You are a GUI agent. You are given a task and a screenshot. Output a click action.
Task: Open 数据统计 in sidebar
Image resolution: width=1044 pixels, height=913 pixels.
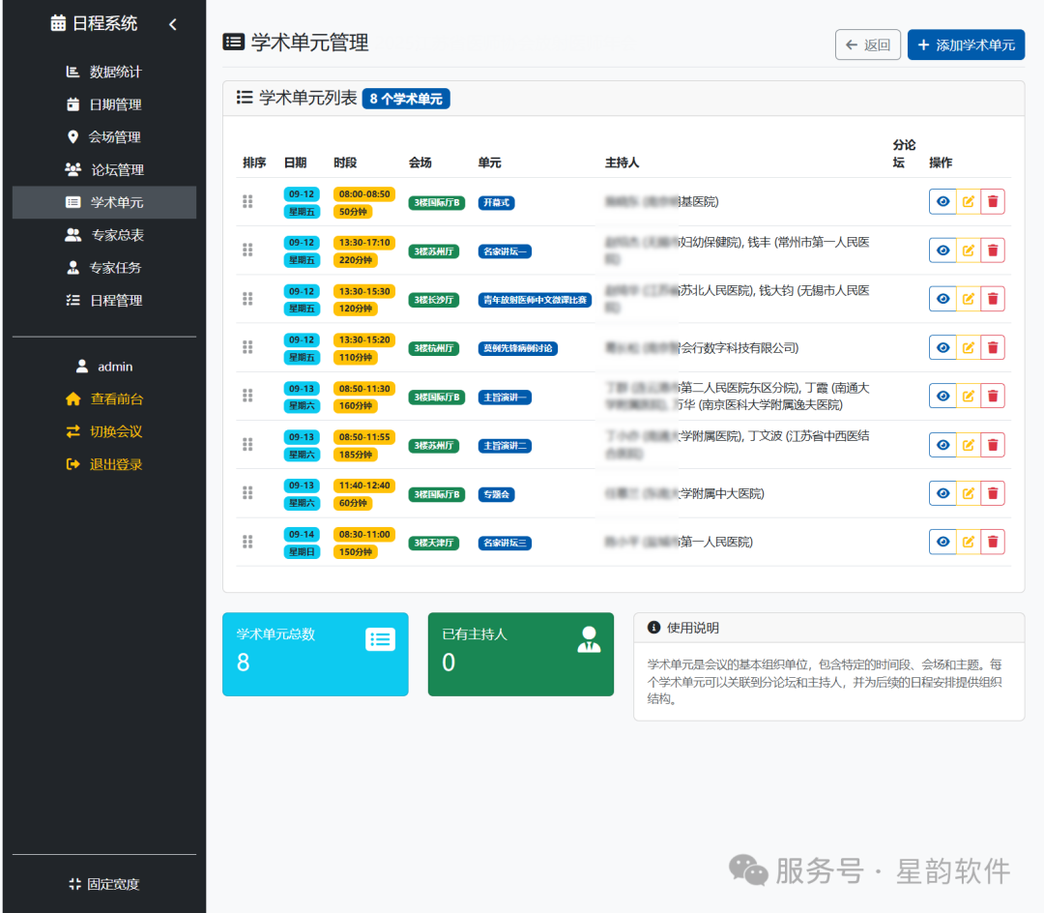click(x=103, y=72)
